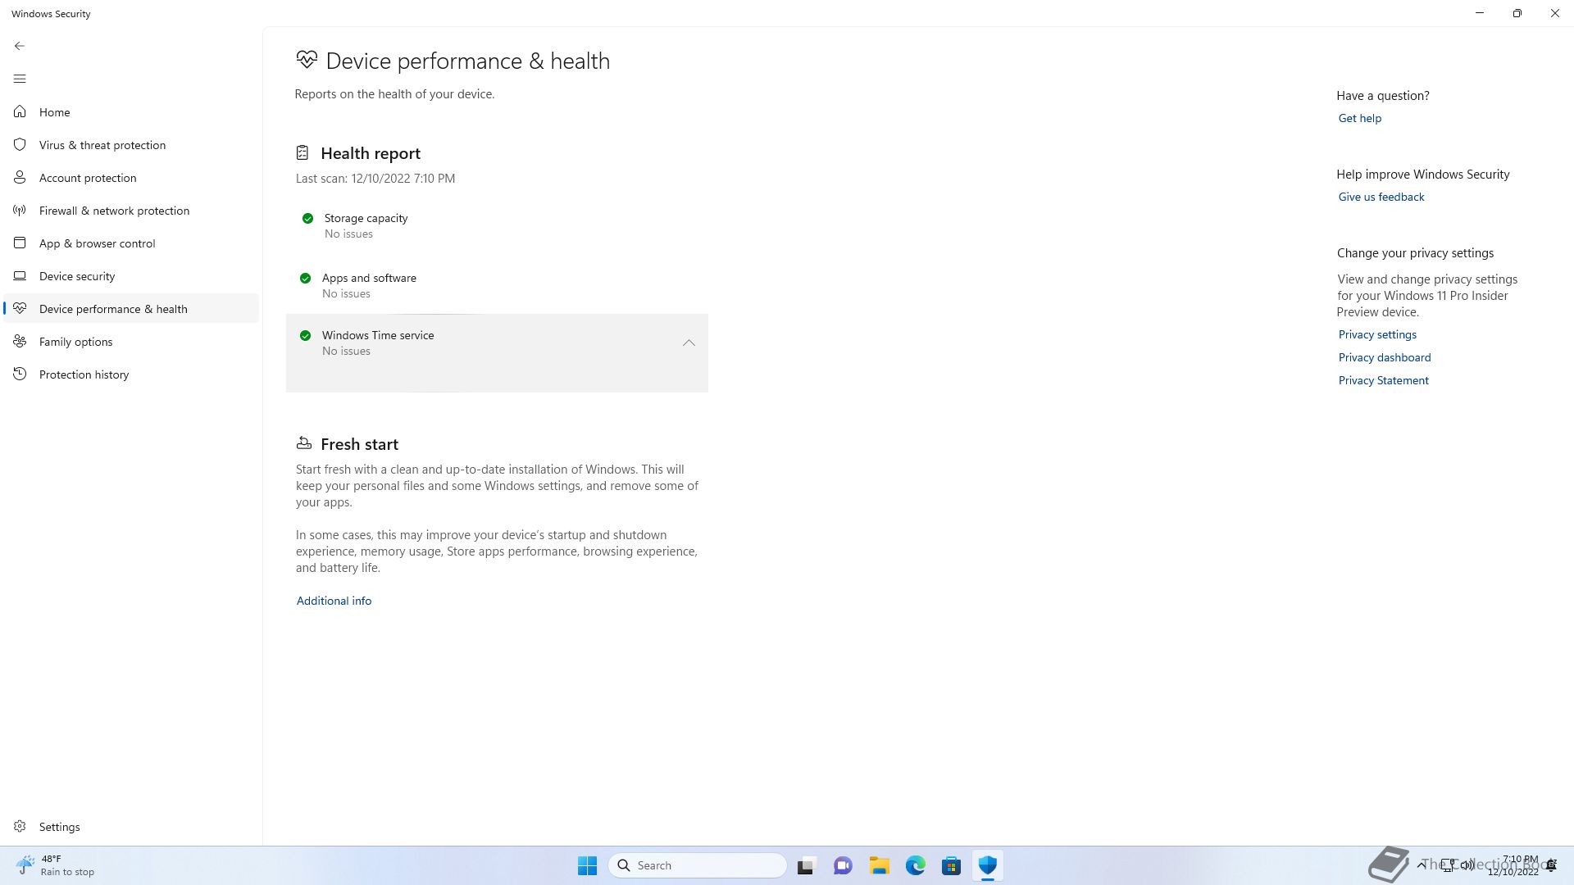
Task: Click the taskbar Search box
Action: pyautogui.click(x=697, y=865)
